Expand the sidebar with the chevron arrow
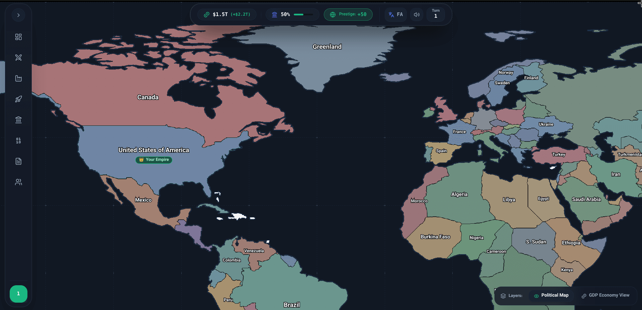Image resolution: width=642 pixels, height=310 pixels. tap(18, 15)
